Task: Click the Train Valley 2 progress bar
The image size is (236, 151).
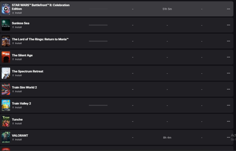Action: tap(98, 105)
